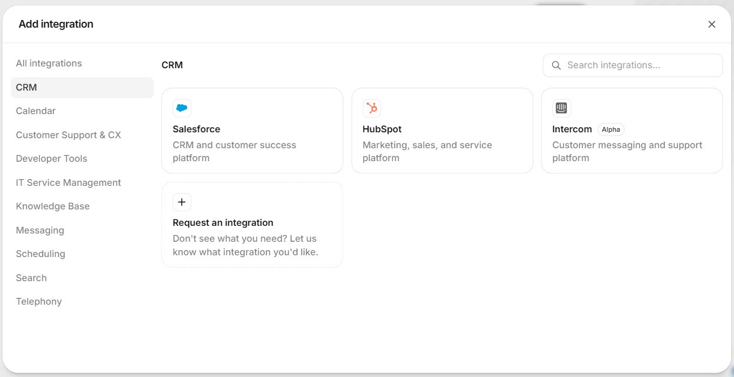Show IT Service Management integrations
The height and width of the screenshot is (377, 734).
[x=82, y=182]
